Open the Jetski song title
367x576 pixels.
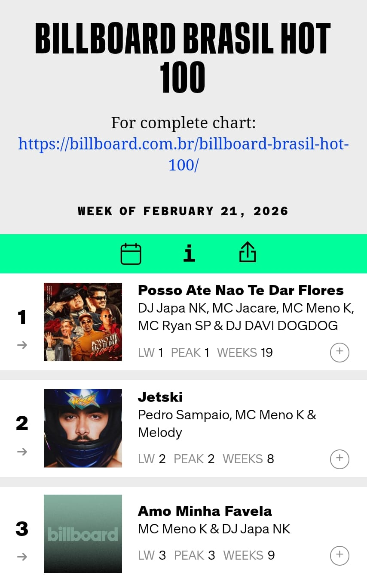click(160, 396)
